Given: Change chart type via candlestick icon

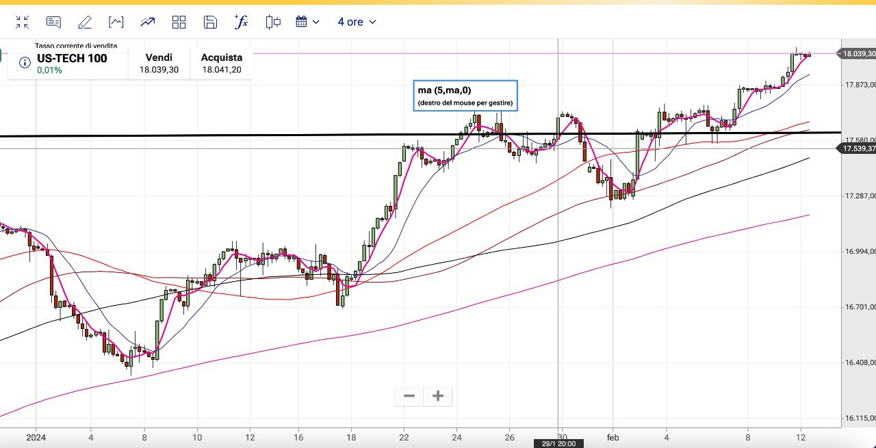Looking at the screenshot, I should click(x=273, y=22).
